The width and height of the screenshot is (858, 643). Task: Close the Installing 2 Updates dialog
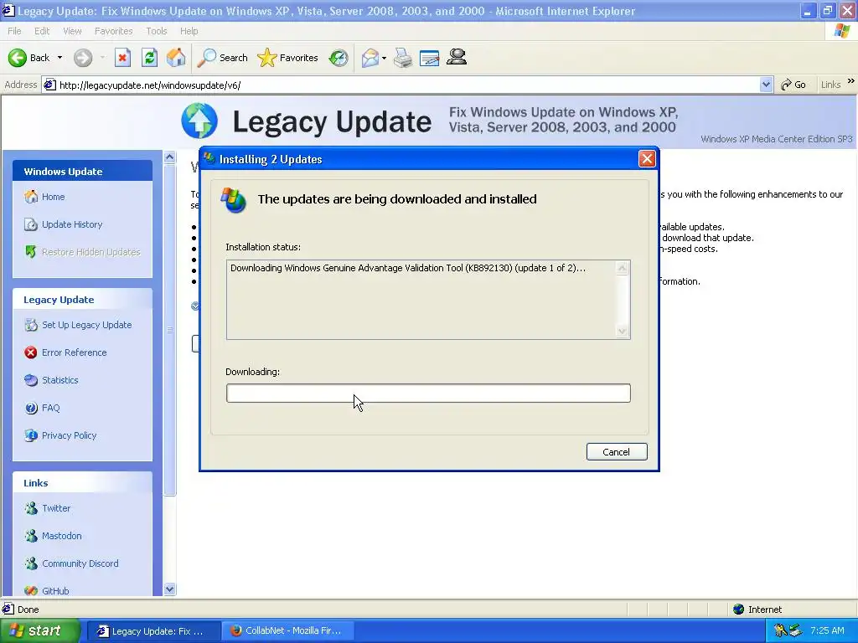point(647,159)
